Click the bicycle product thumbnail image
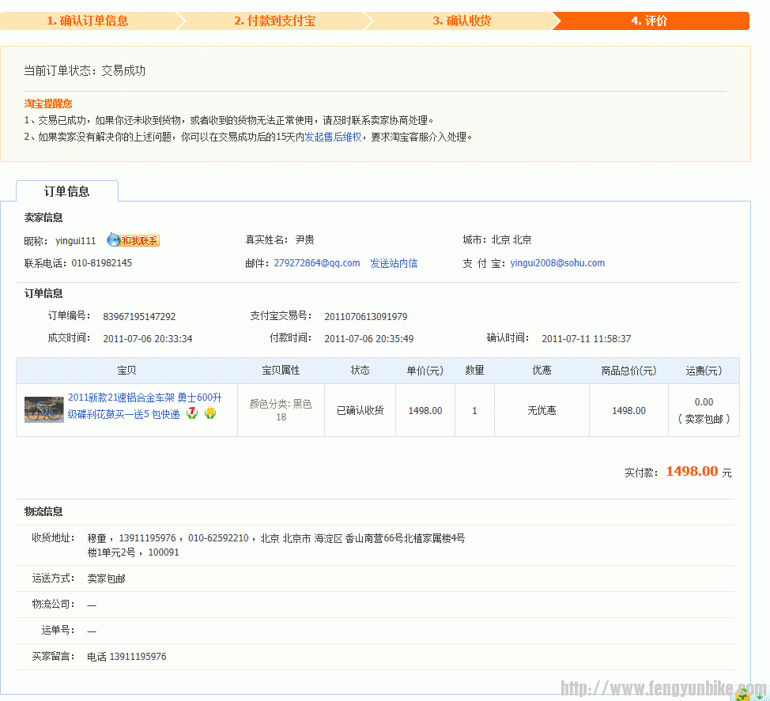Viewport: 770px width, 701px height. [x=44, y=409]
